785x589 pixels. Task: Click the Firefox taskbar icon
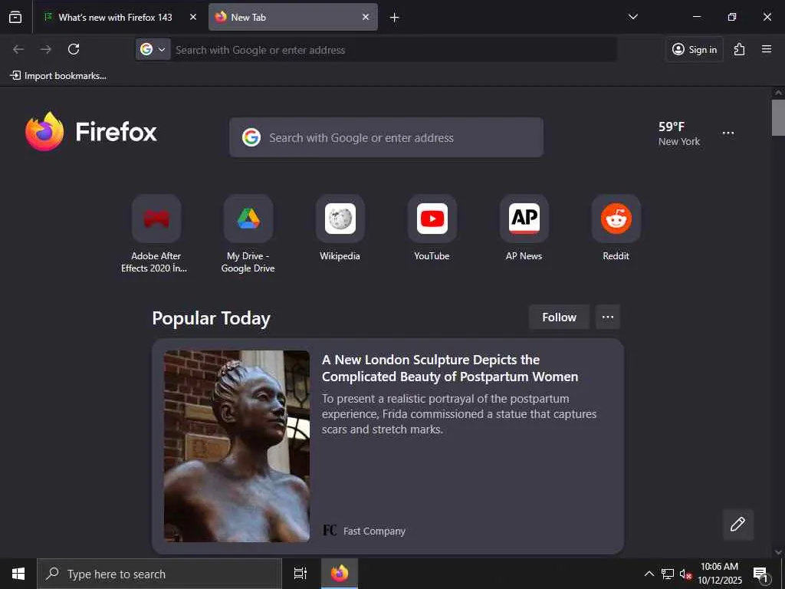(x=340, y=574)
